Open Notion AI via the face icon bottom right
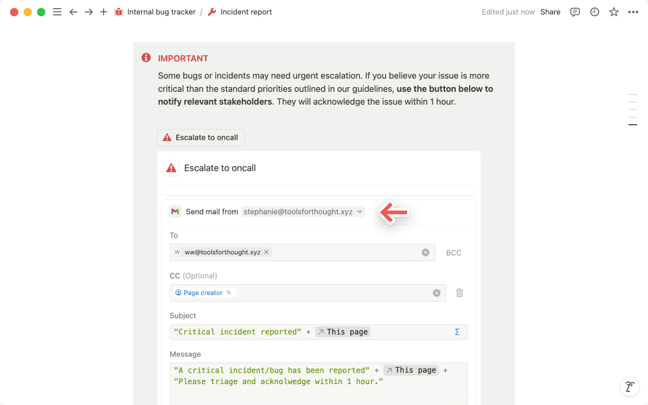The height and width of the screenshot is (405, 648). [x=629, y=386]
